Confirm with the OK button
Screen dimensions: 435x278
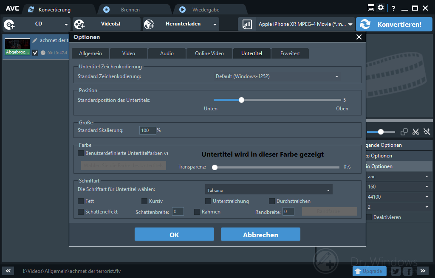[174, 234]
